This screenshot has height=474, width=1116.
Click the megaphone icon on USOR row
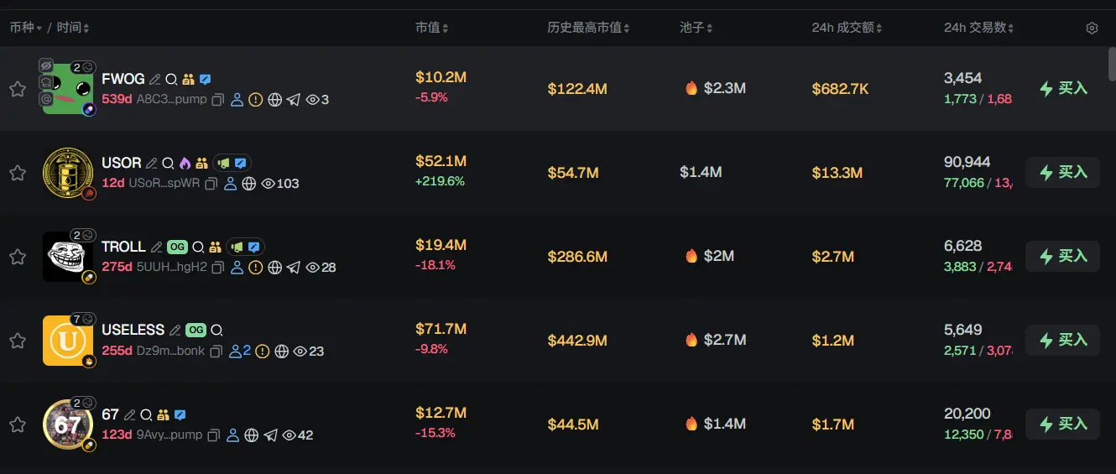point(223,164)
